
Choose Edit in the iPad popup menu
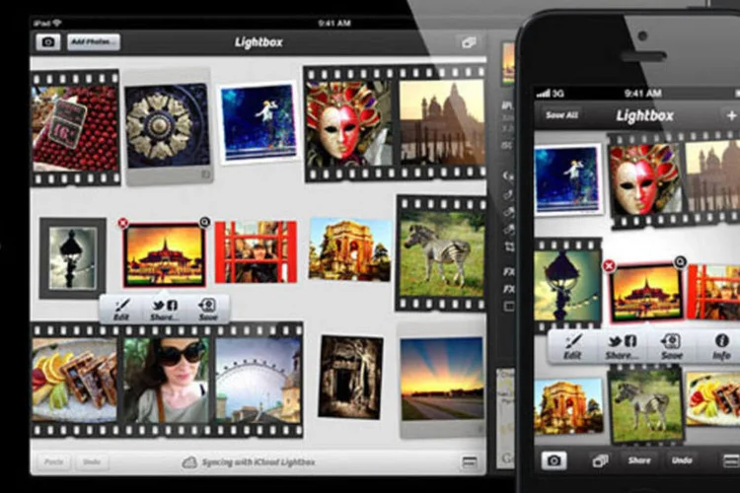tap(121, 310)
